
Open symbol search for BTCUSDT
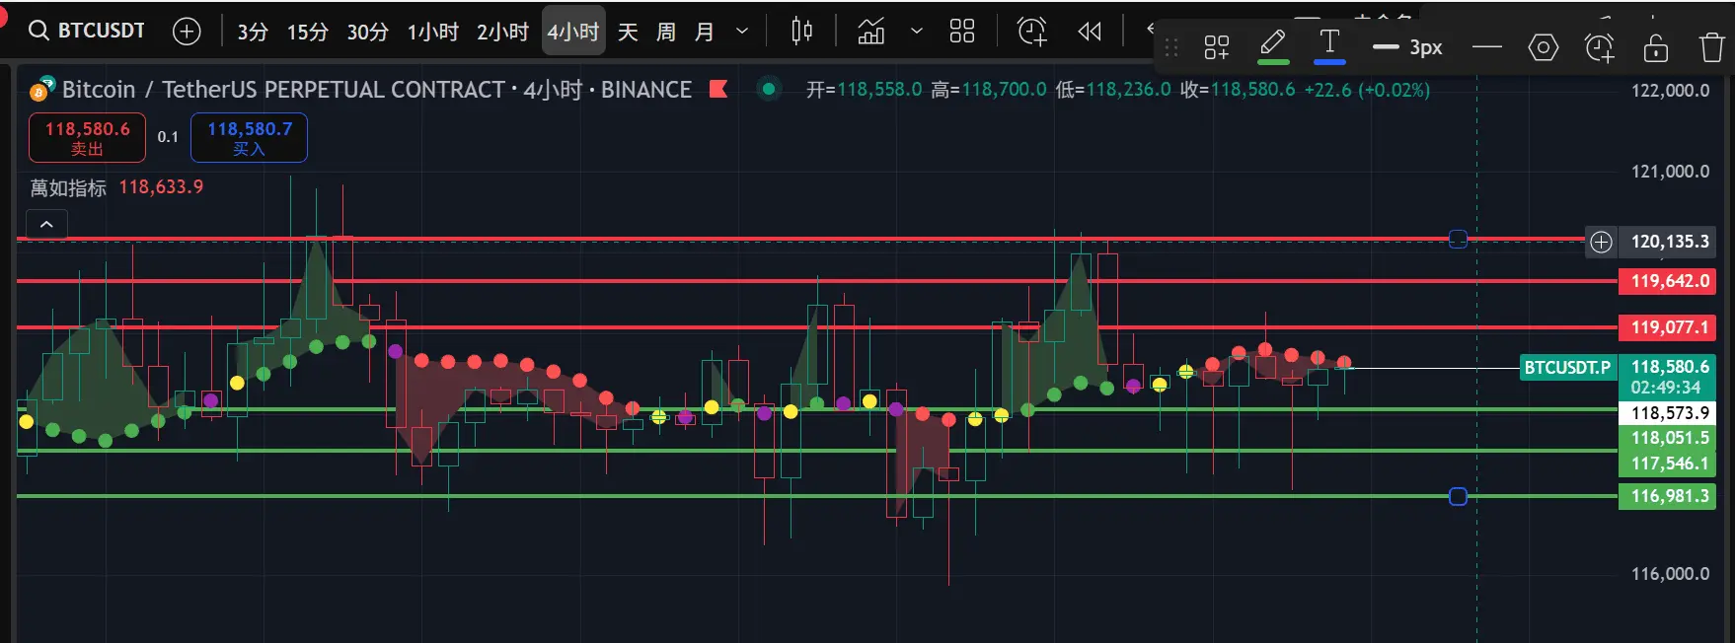click(87, 31)
